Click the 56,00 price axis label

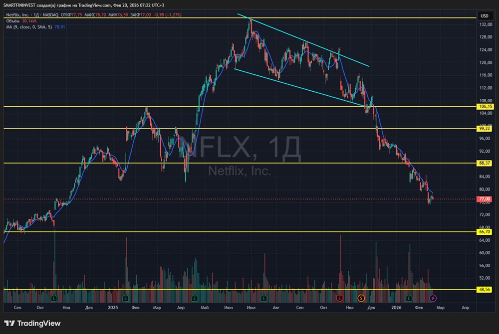click(486, 265)
